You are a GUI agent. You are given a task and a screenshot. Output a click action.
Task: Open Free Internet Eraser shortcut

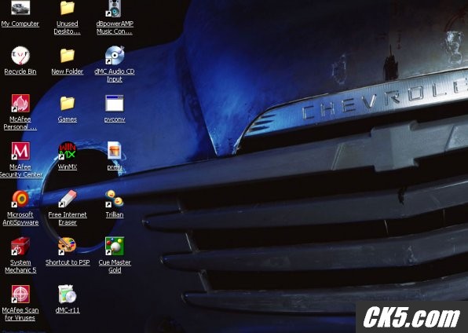coord(68,199)
